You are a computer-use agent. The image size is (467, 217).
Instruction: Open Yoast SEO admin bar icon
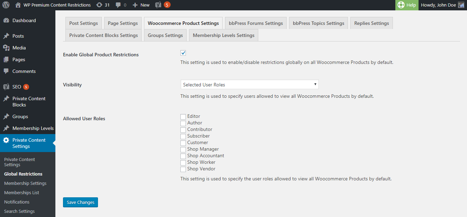pos(159,5)
